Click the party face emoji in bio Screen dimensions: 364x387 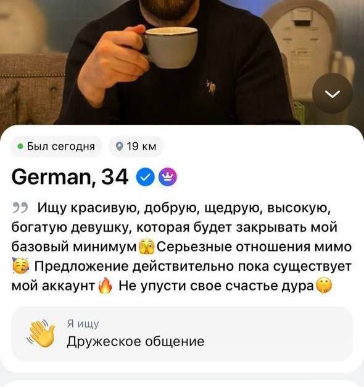pyautogui.click(x=21, y=266)
